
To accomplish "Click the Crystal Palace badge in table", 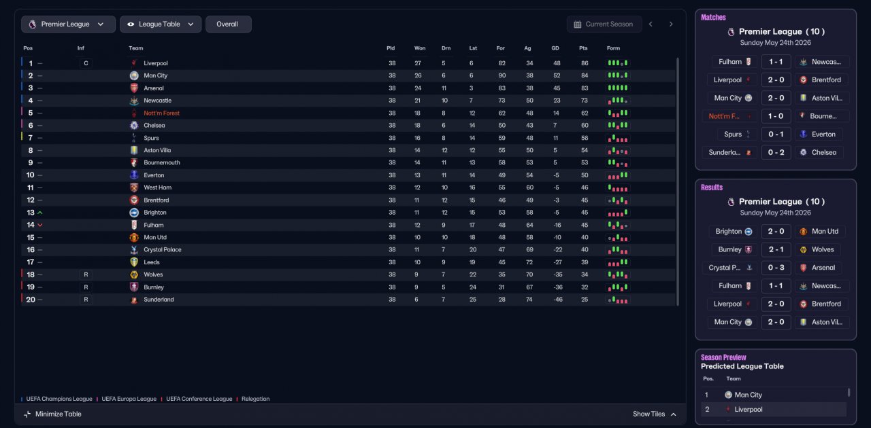I will click(x=134, y=250).
